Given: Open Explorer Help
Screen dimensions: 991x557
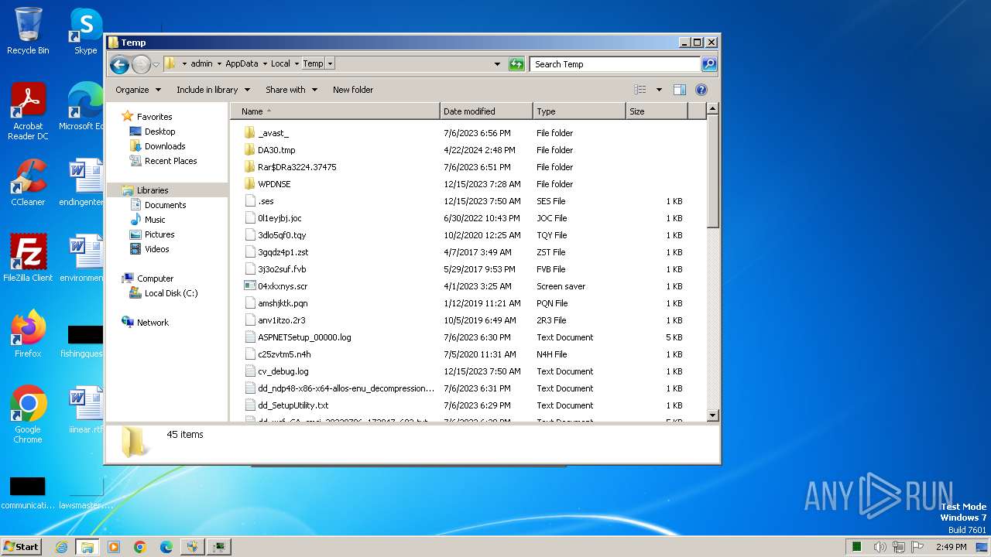Looking at the screenshot, I should pyautogui.click(x=701, y=90).
